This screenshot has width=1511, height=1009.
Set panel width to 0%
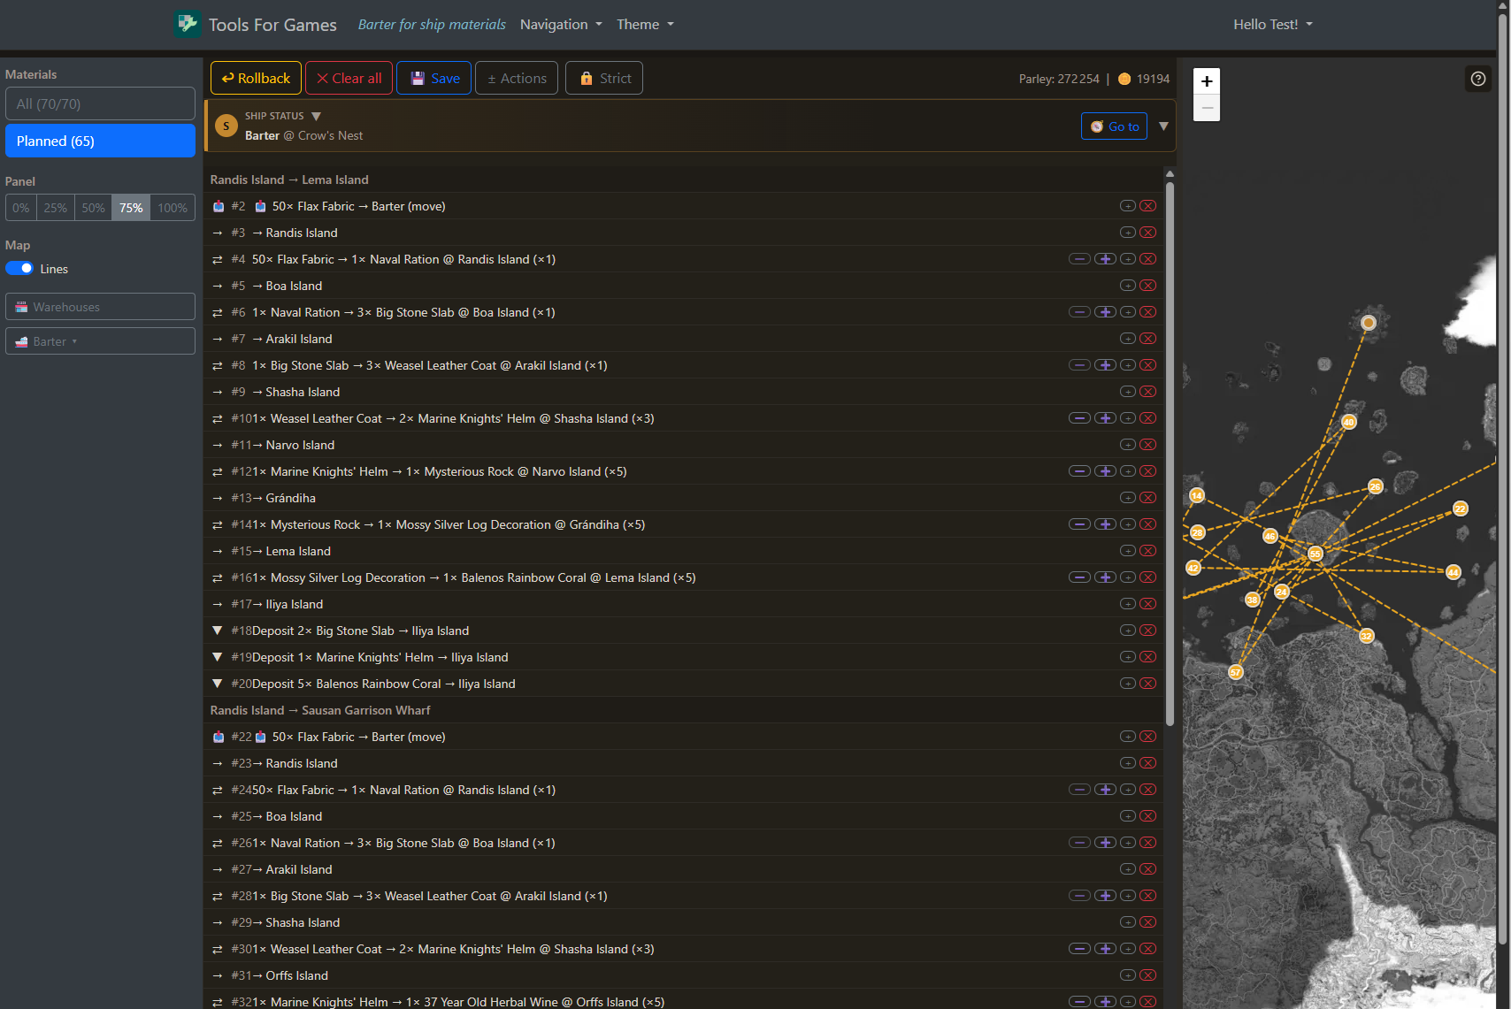coord(21,208)
